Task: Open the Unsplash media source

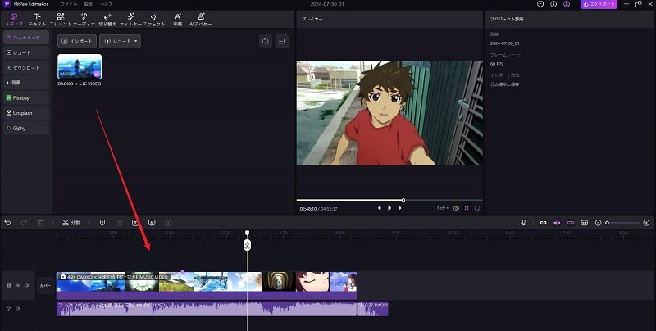Action: (x=26, y=113)
